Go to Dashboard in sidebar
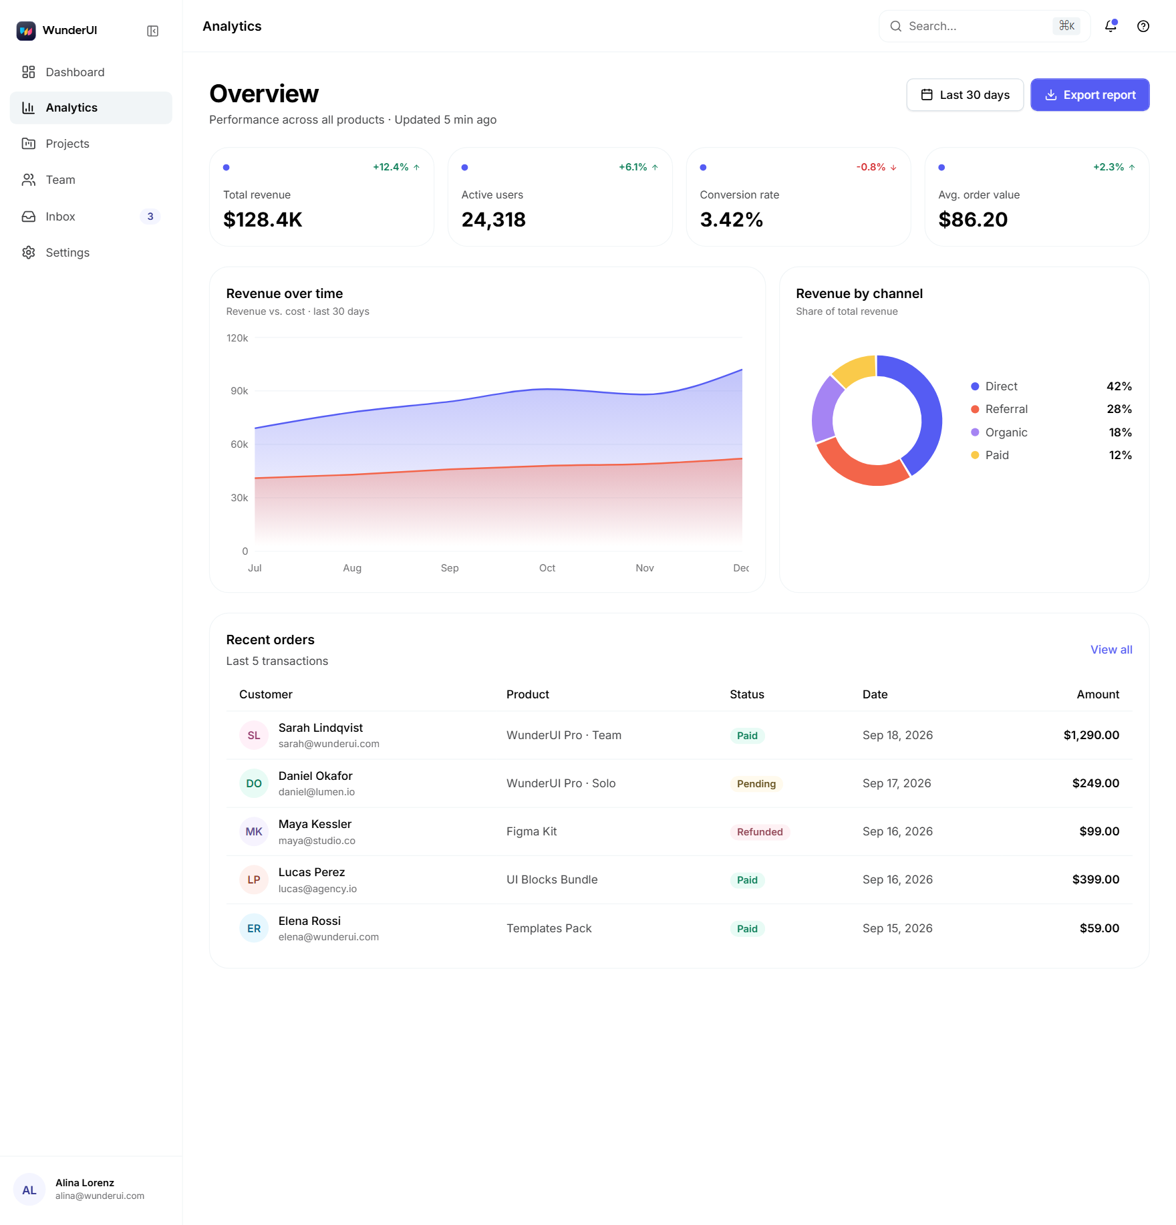 pos(91,72)
